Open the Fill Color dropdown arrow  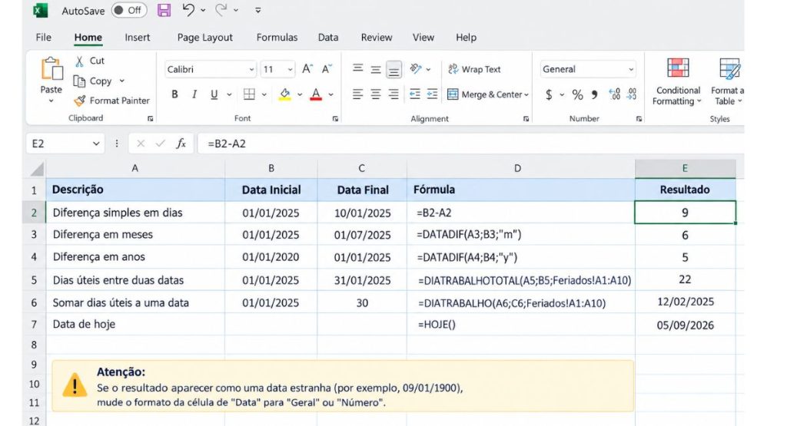point(300,94)
